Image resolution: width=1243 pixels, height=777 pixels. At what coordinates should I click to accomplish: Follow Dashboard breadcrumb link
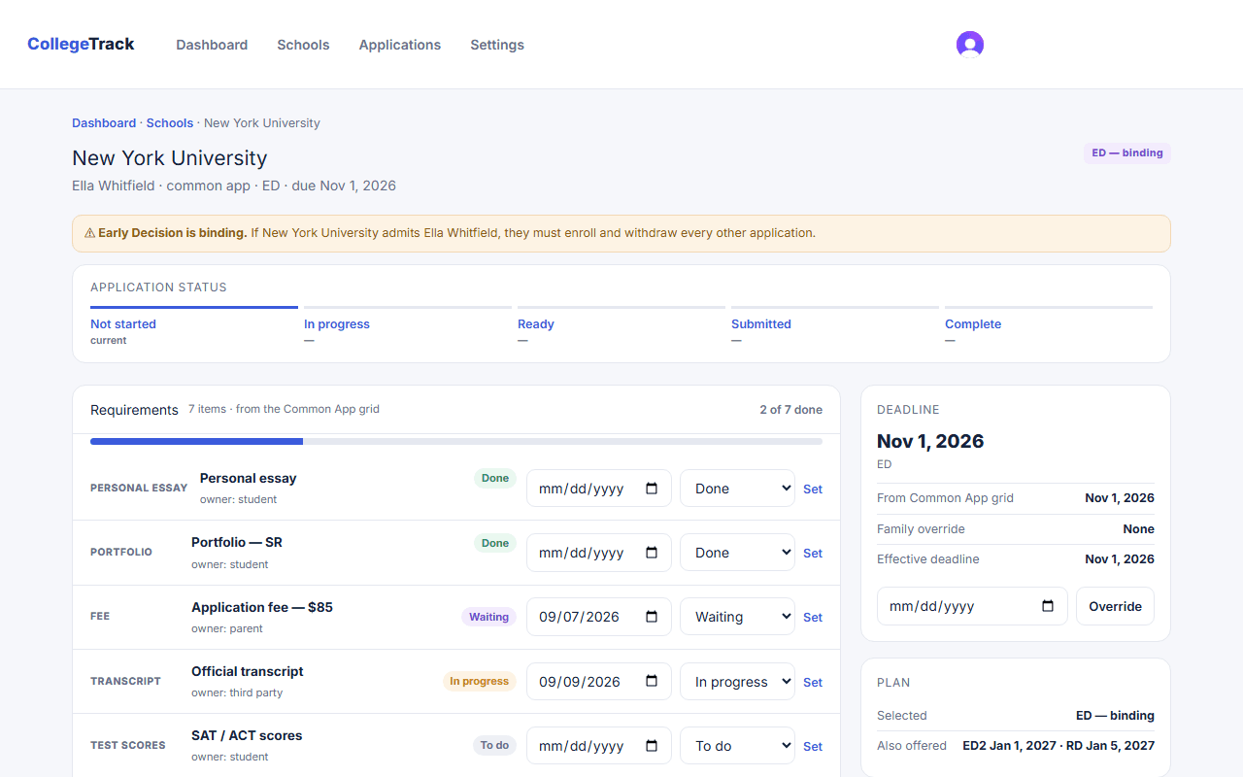(x=104, y=123)
